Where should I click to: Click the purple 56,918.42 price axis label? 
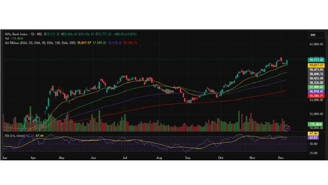coord(316,91)
